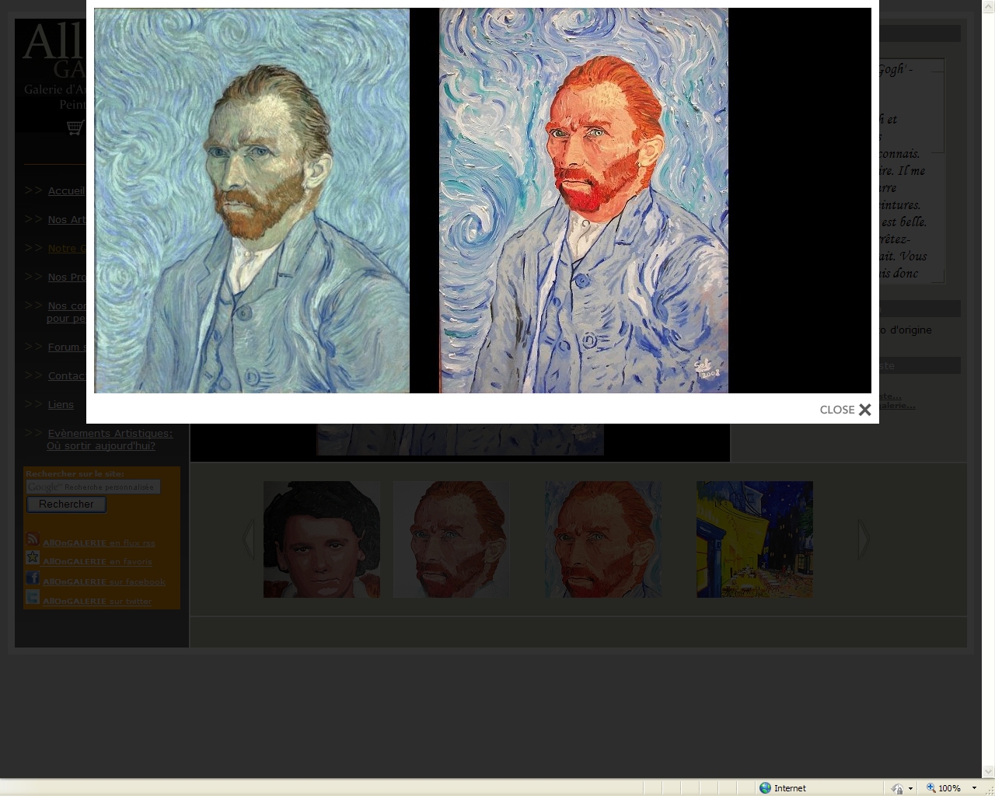
Task: Select the Café Terrace at Night thumbnail
Action: (754, 539)
